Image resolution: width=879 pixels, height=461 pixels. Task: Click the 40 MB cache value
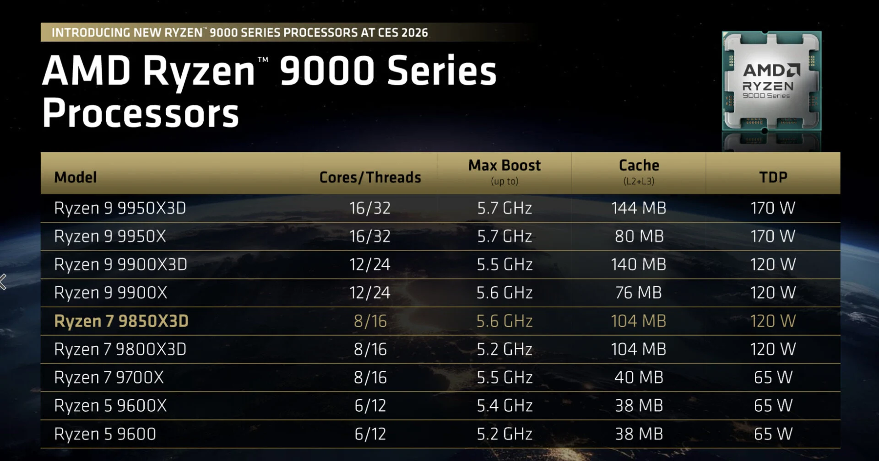click(x=639, y=377)
